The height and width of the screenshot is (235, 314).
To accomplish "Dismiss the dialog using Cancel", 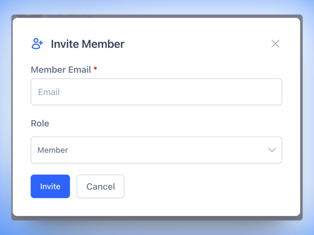I will (101, 186).
